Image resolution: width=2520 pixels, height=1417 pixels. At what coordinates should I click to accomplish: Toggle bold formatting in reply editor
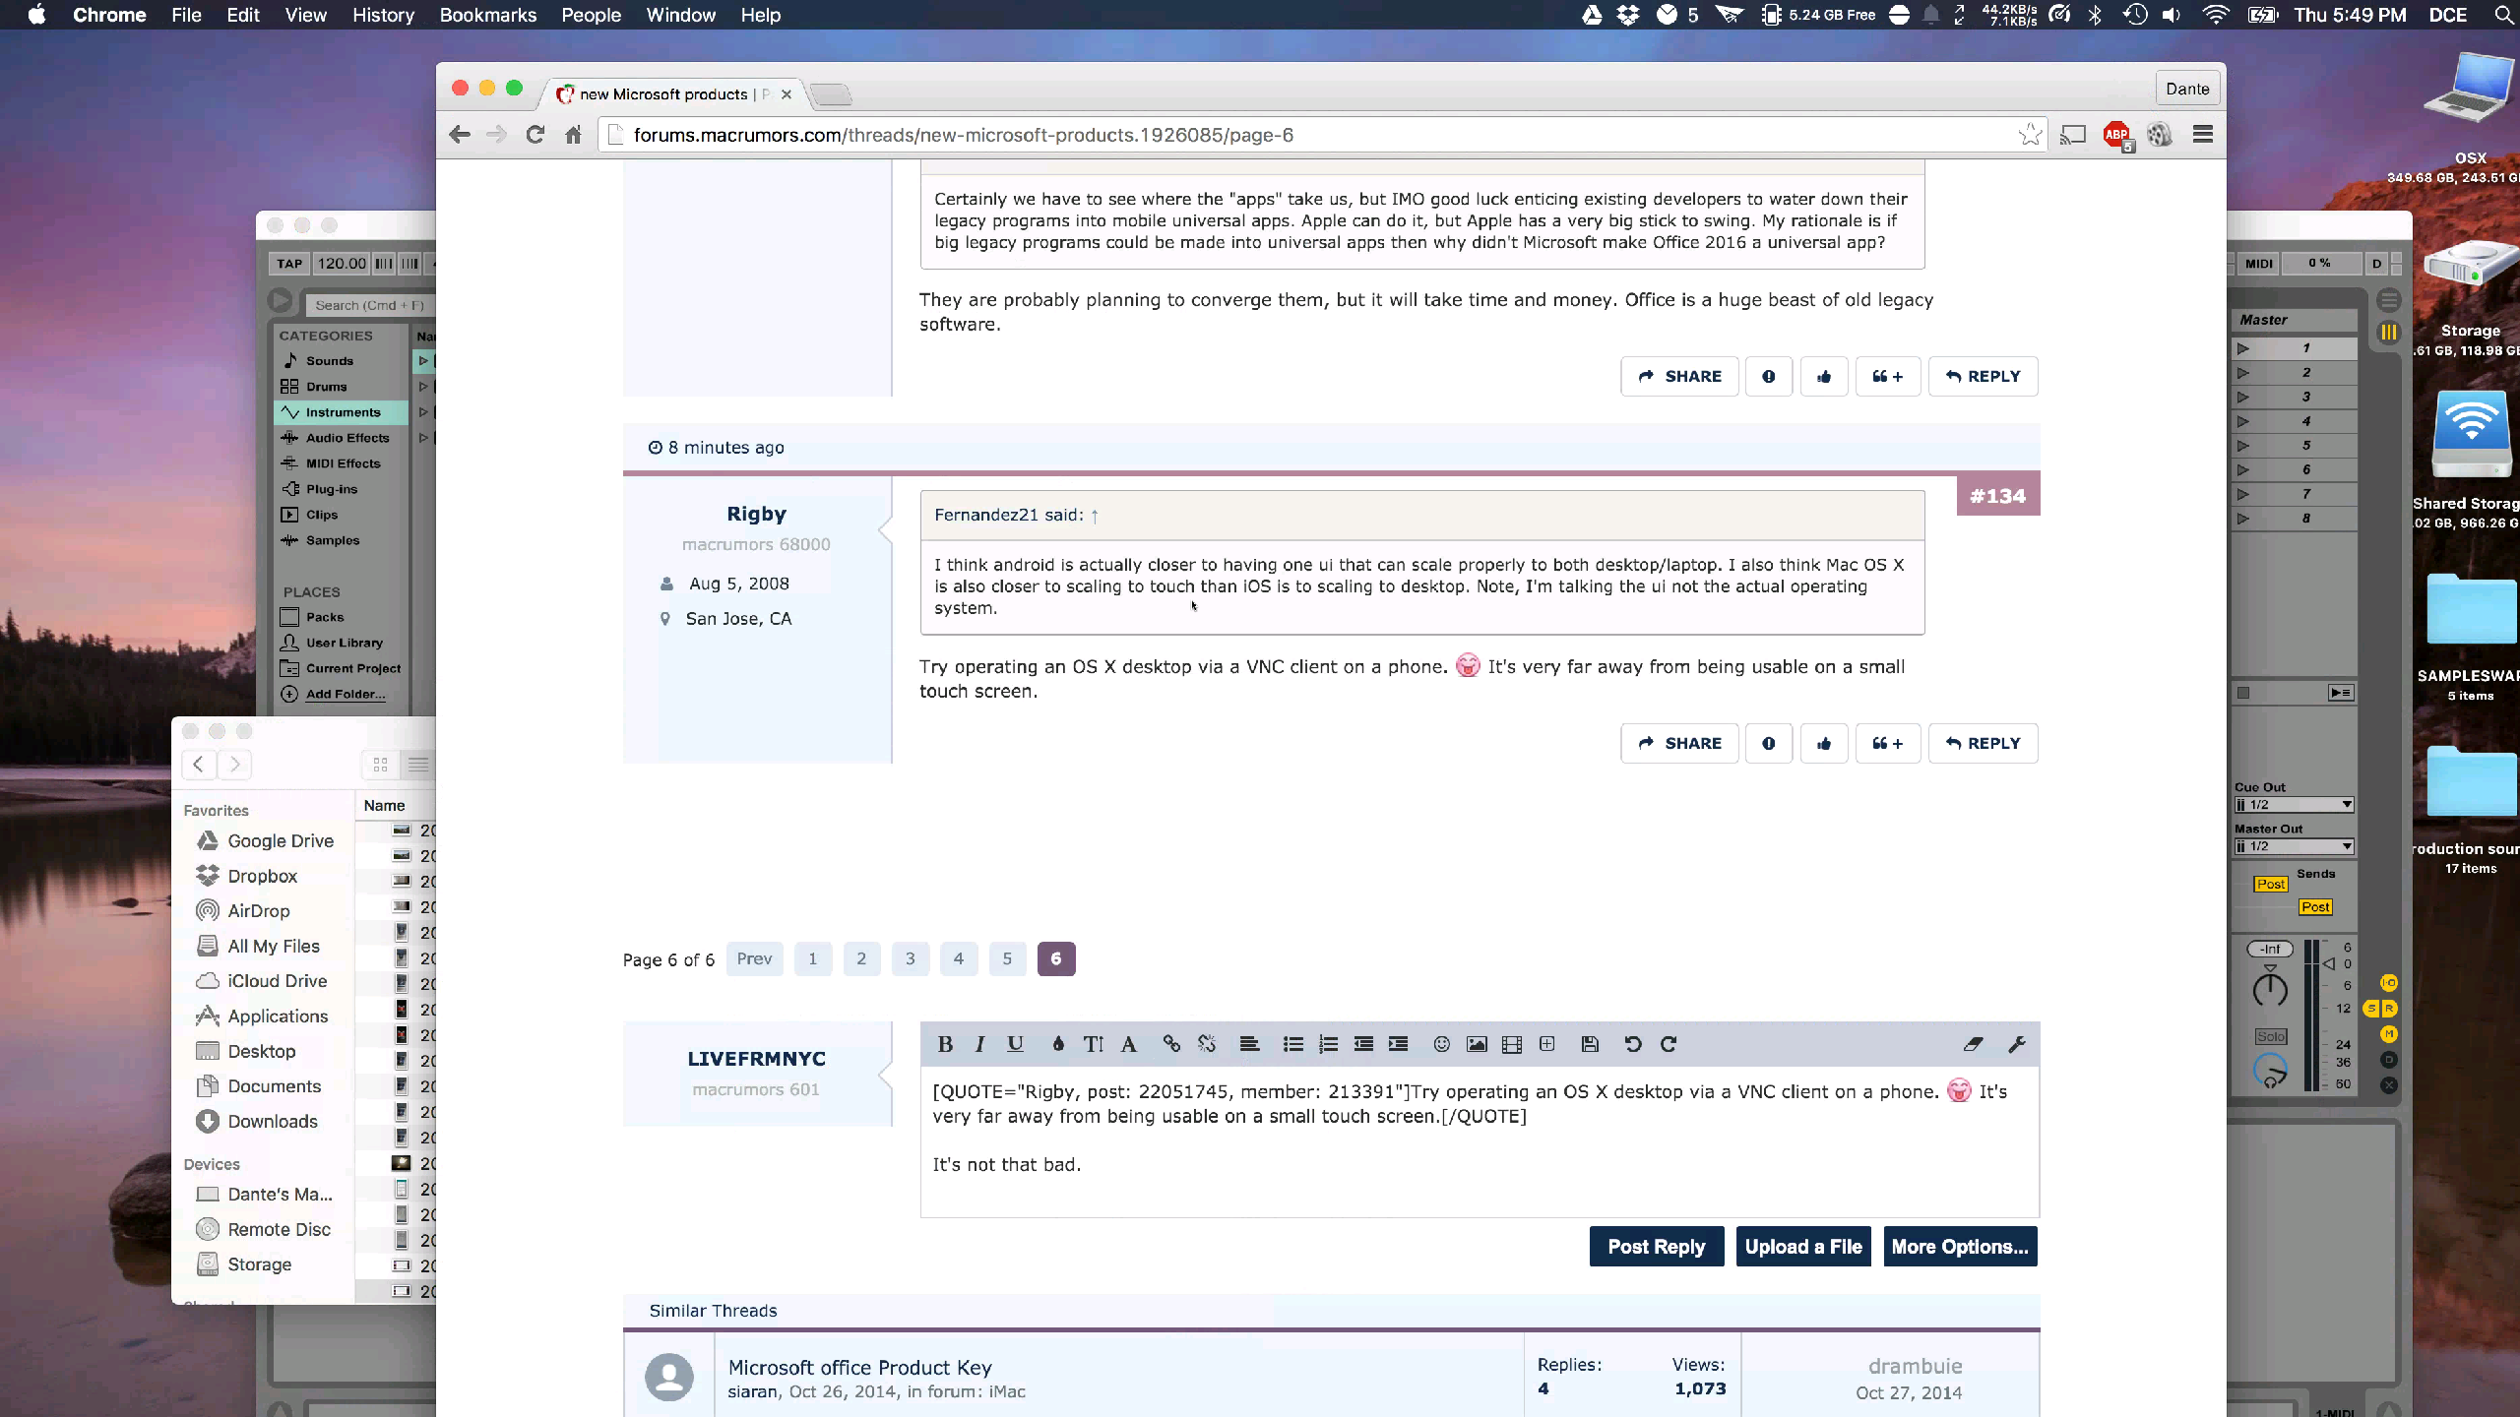click(945, 1044)
